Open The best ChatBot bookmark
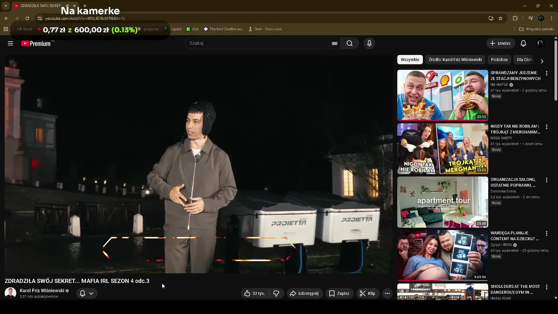Screen dimensions: 558x314 point(224,29)
